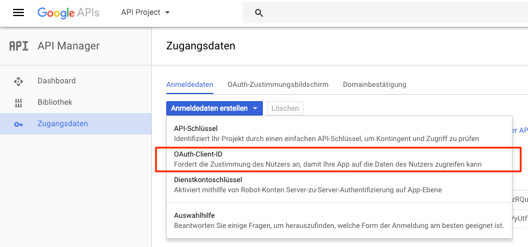Switch to the Domainbestätigung tab

(x=374, y=85)
